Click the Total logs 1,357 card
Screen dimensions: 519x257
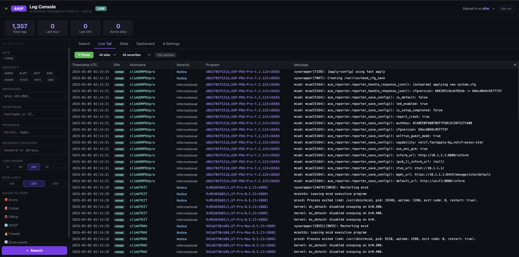tap(20, 28)
